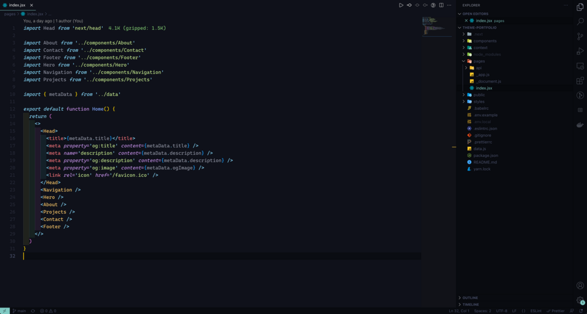Screen dimensions: 587x314
Task: Open the Extensions view
Action: click(x=580, y=81)
